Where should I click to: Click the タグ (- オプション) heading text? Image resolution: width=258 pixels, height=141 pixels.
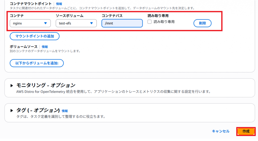tap(38, 110)
